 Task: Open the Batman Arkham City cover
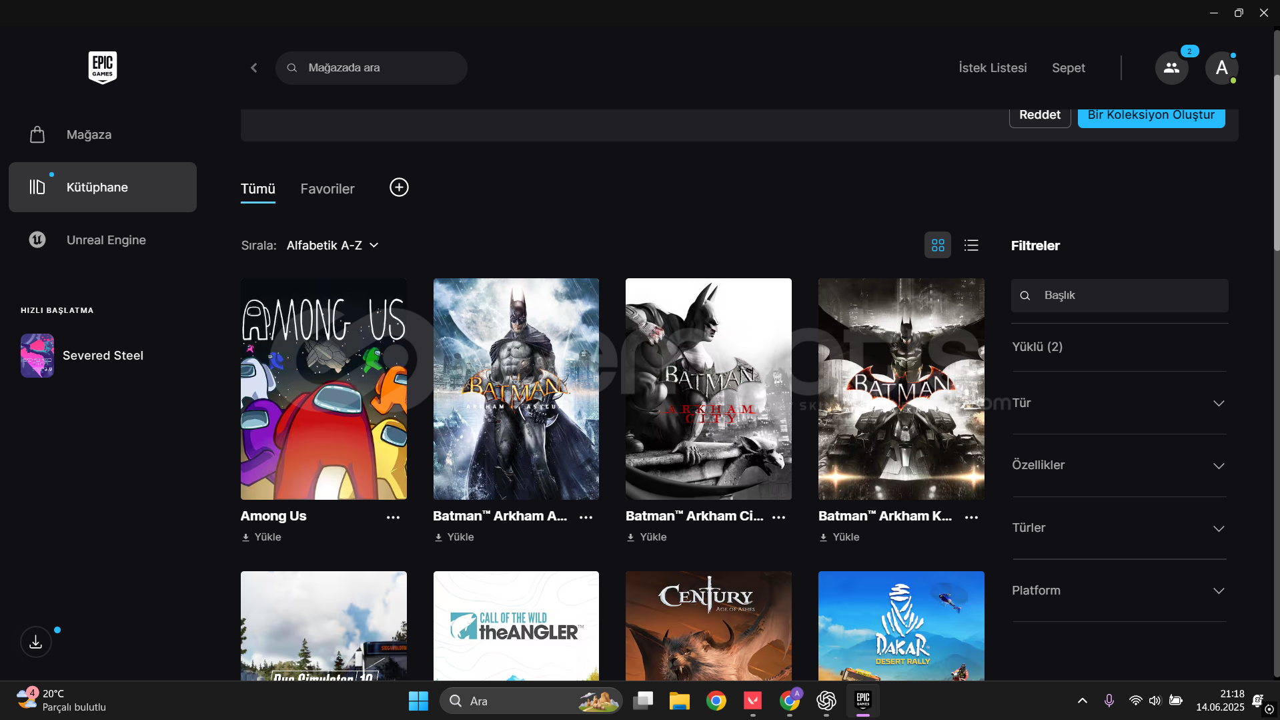coord(708,389)
